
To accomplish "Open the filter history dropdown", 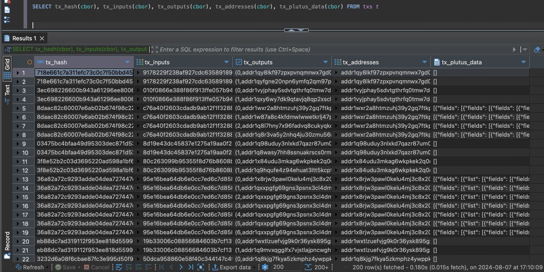I will (x=525, y=49).
